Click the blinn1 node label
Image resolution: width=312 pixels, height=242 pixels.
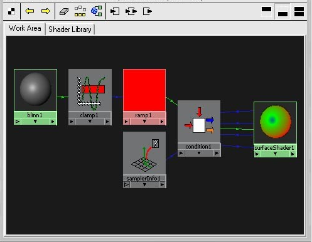(35, 115)
